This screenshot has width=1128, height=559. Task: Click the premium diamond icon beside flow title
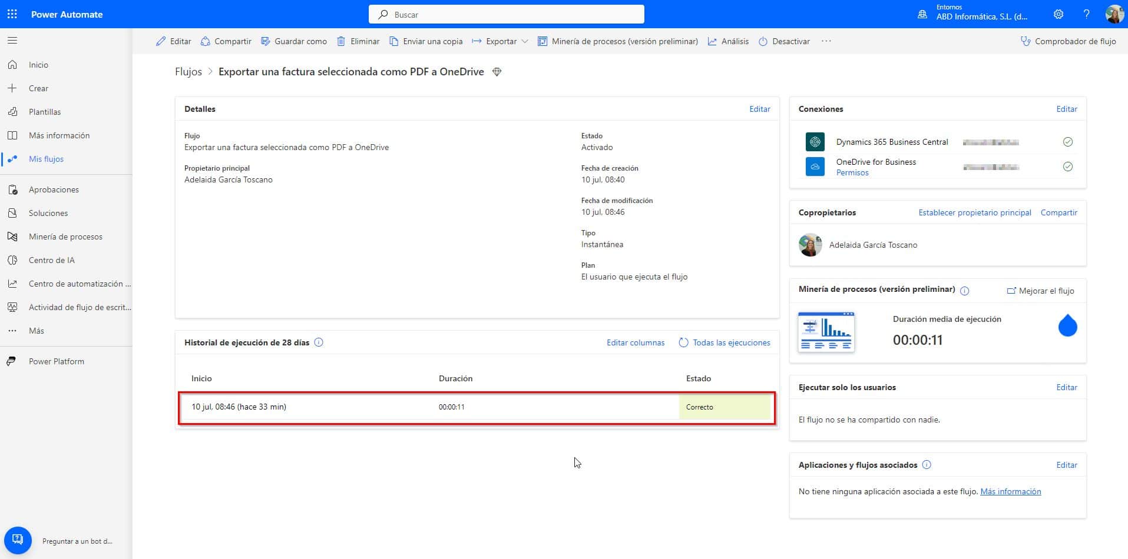497,72
